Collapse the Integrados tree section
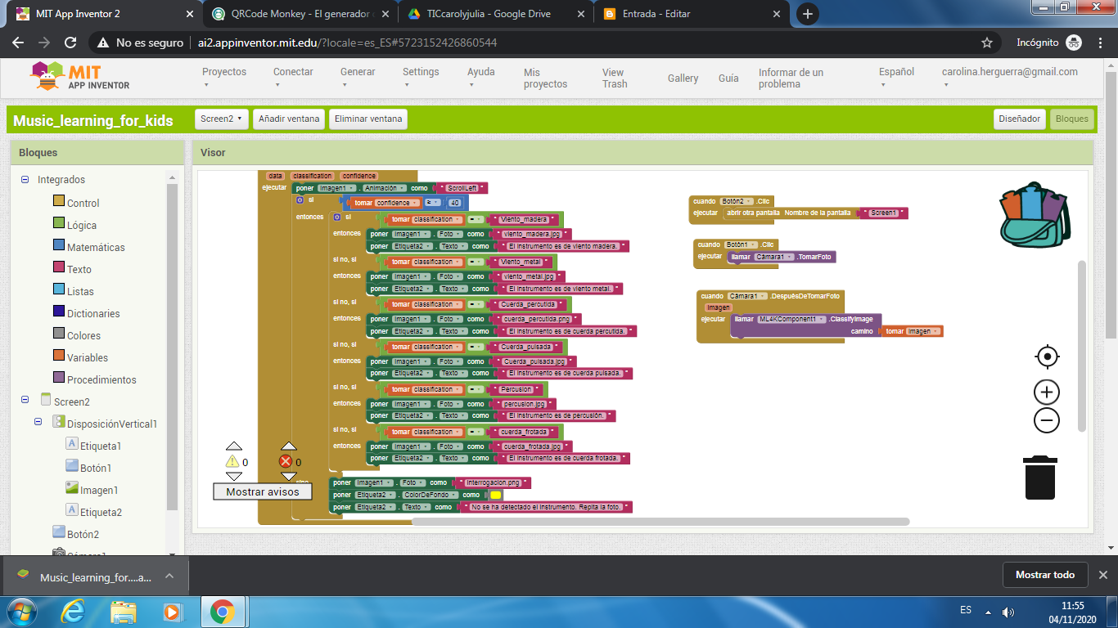Viewport: 1118px width, 628px height. (x=25, y=180)
